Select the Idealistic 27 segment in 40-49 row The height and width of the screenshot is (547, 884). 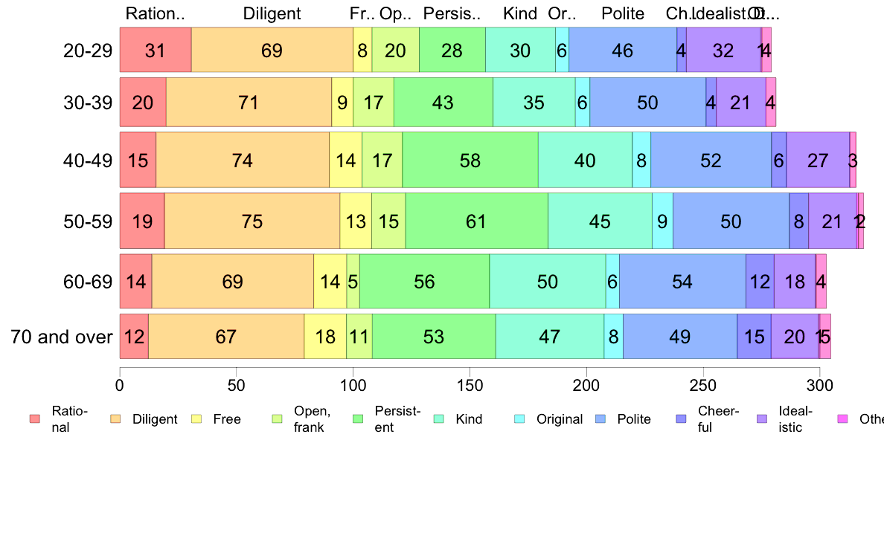coord(818,160)
